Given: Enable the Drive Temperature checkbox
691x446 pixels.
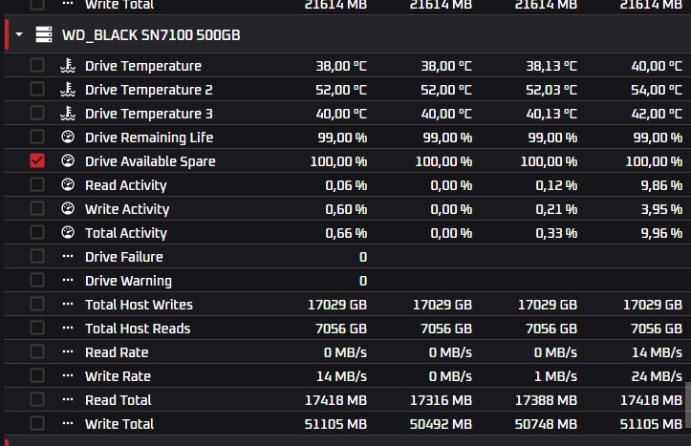Looking at the screenshot, I should [x=37, y=65].
